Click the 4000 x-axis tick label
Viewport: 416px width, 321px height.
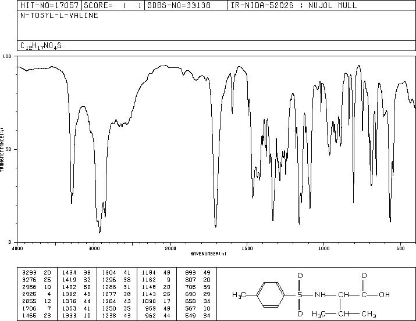17,248
